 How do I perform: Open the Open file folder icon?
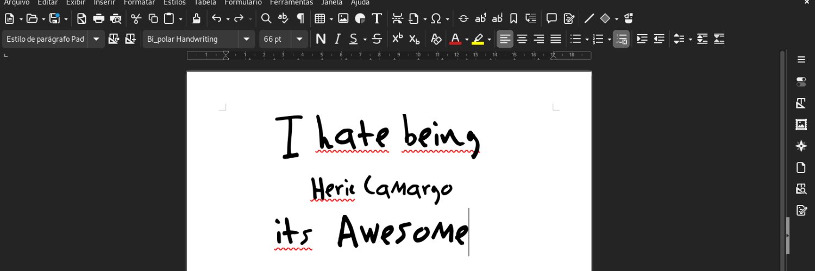tap(32, 19)
